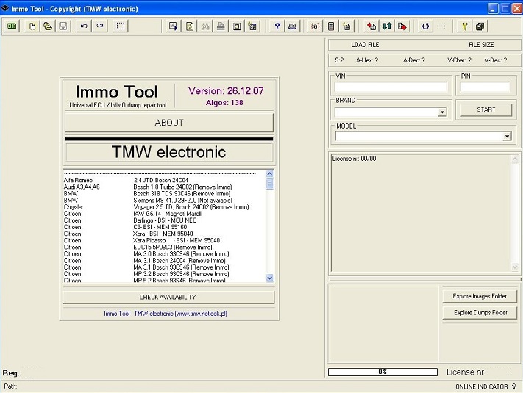Open help via blue question mark icon
Viewport: 523px width, 393px height.
tap(277, 26)
